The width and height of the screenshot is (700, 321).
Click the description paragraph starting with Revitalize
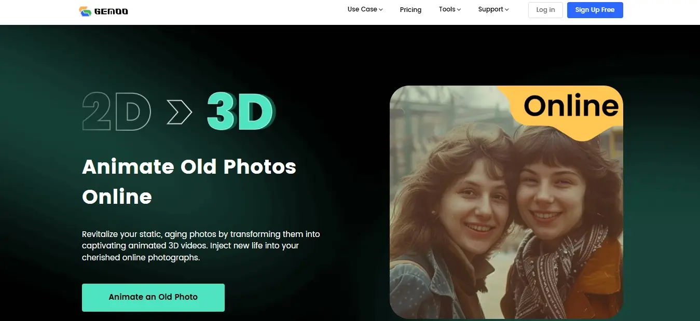(x=201, y=246)
